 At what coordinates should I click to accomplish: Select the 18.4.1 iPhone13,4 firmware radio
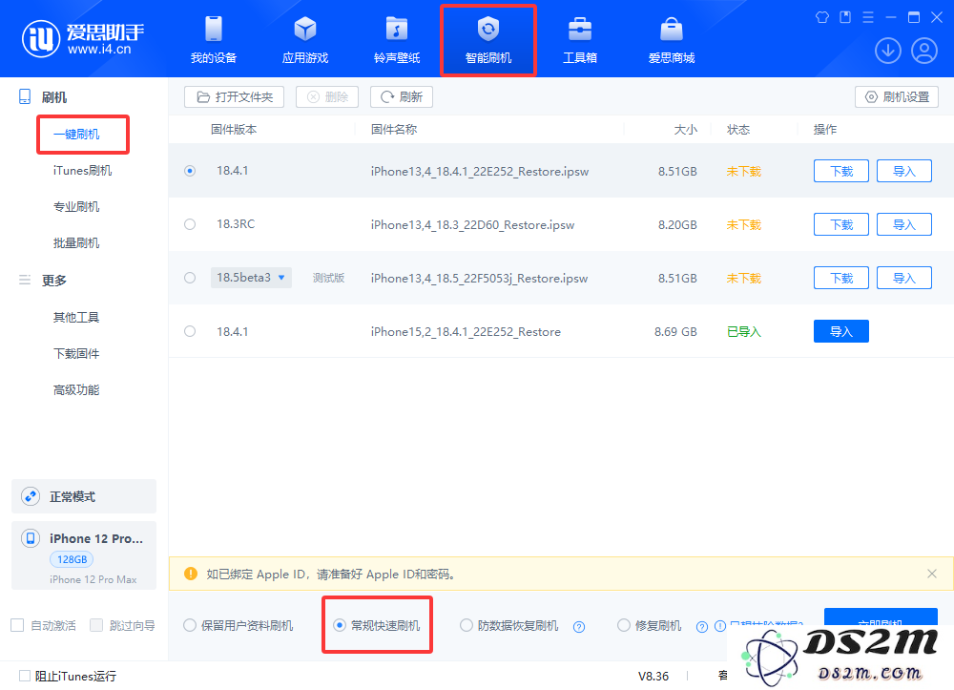click(190, 171)
